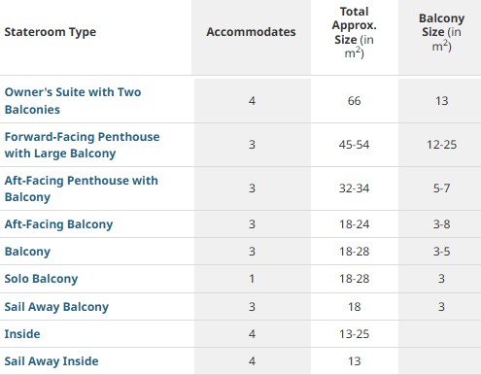Select the 13-25 size cell for Inside
Image resolution: width=481 pixels, height=375 pixels.
tap(355, 334)
